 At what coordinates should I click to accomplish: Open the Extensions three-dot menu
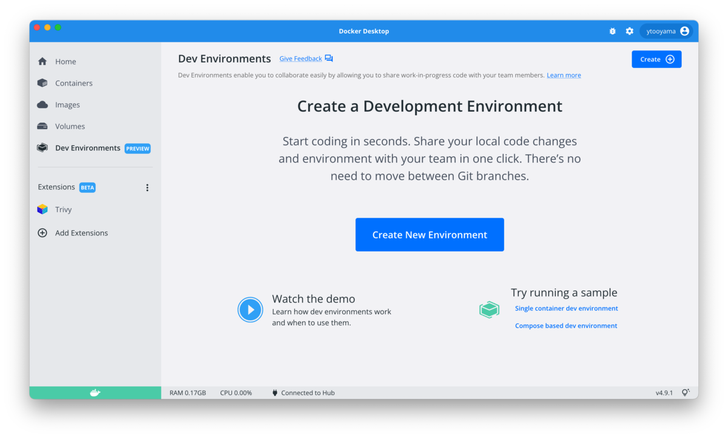pyautogui.click(x=147, y=187)
